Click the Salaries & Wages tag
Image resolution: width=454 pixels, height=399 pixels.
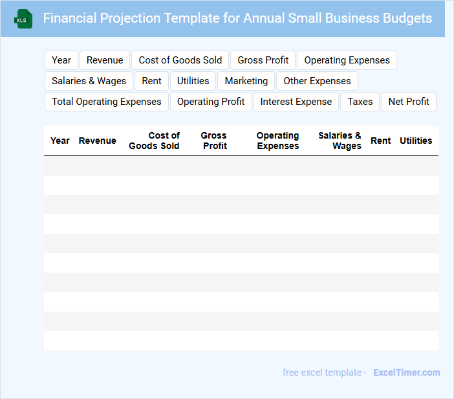89,81
